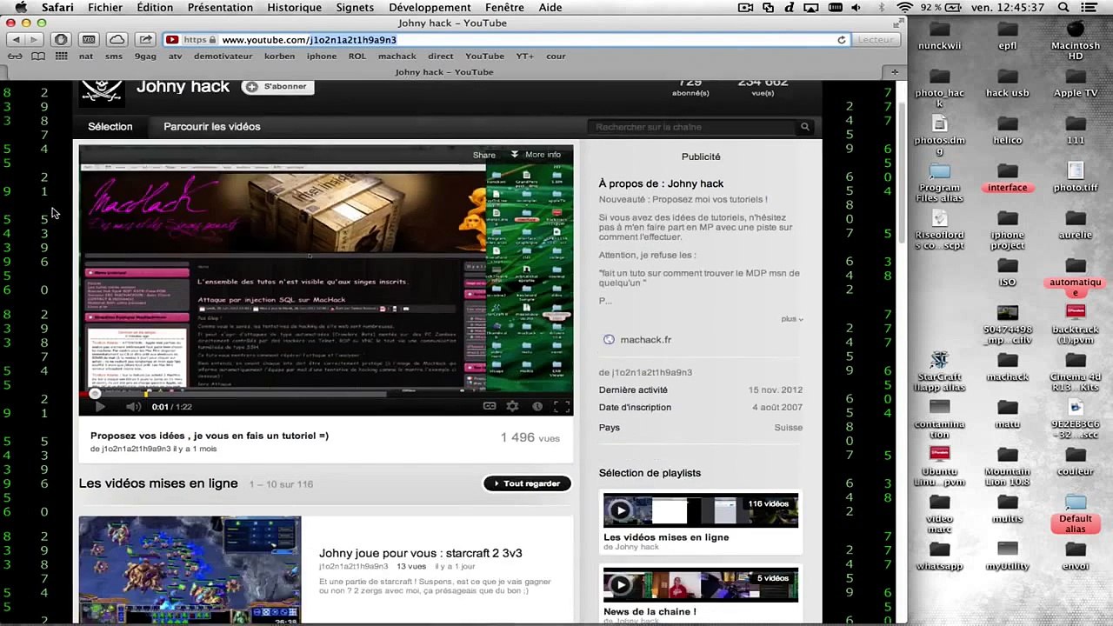This screenshot has width=1113, height=626.
Task: Toggle the S'abonner subscribe button
Action: click(x=277, y=87)
